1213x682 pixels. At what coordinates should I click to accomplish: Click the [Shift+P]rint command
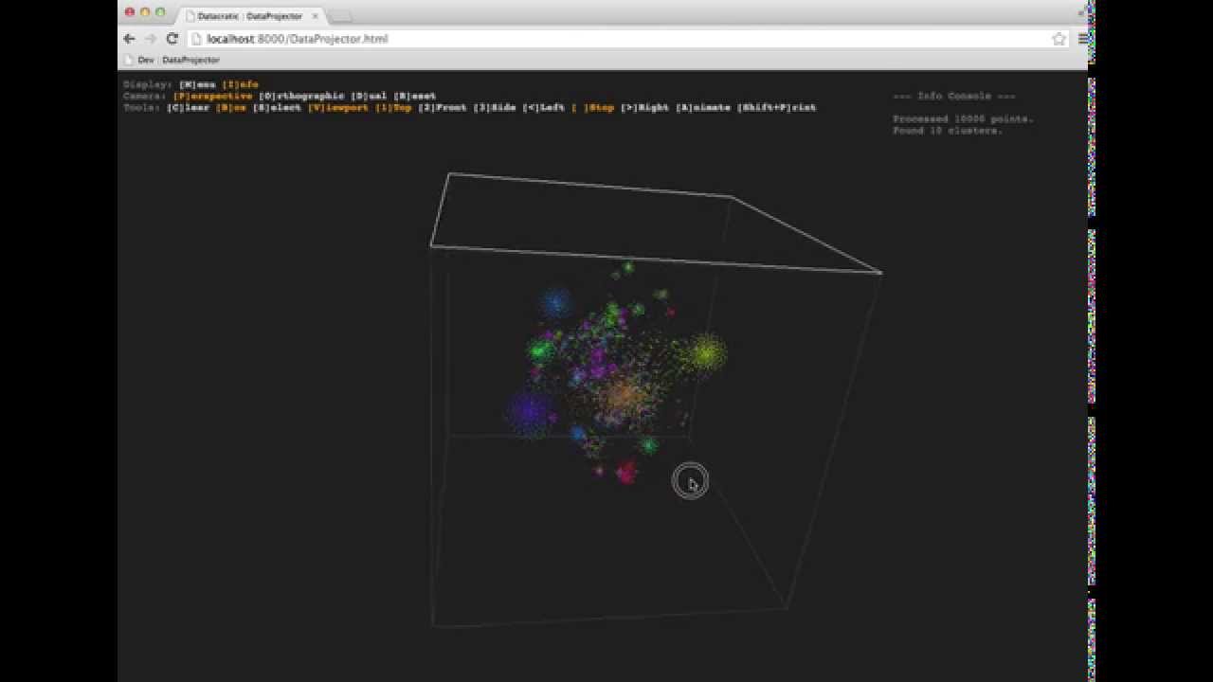coord(777,107)
